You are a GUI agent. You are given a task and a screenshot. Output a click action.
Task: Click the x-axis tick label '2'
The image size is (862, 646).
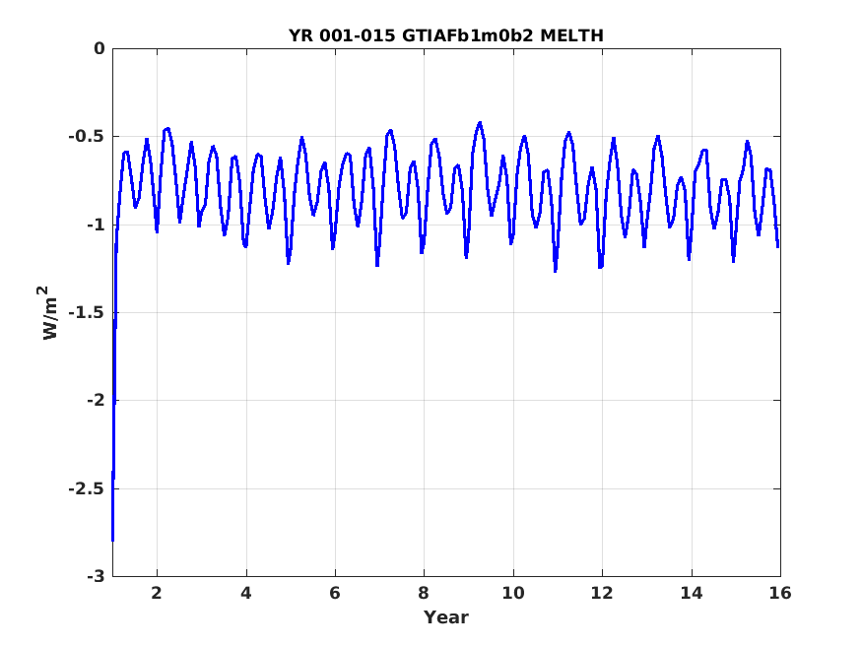[x=158, y=593]
